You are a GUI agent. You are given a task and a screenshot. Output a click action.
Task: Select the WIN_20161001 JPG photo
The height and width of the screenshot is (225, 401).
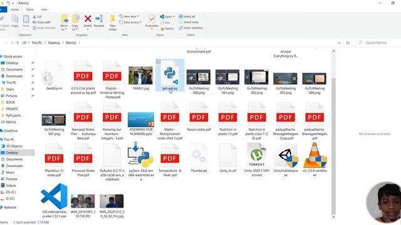[x=83, y=206]
